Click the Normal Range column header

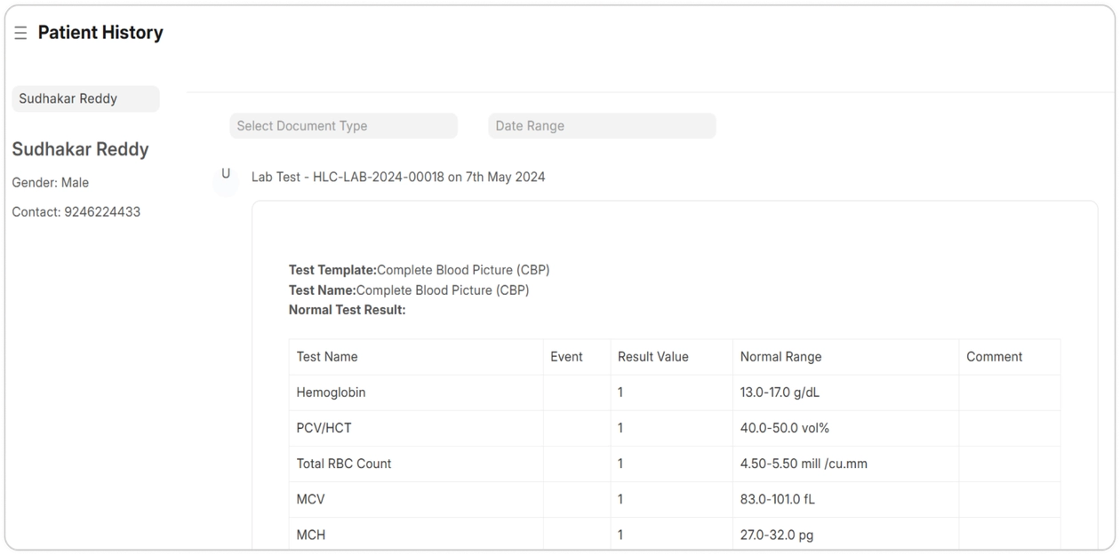pyautogui.click(x=780, y=357)
